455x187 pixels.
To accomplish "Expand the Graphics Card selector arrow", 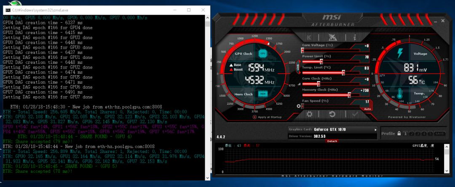I will coord(375,130).
